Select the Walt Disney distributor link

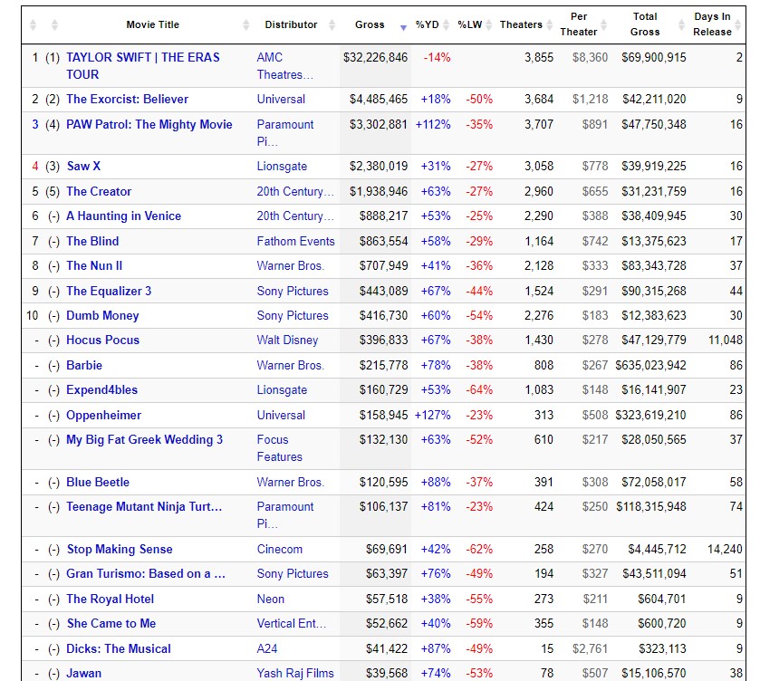(287, 340)
